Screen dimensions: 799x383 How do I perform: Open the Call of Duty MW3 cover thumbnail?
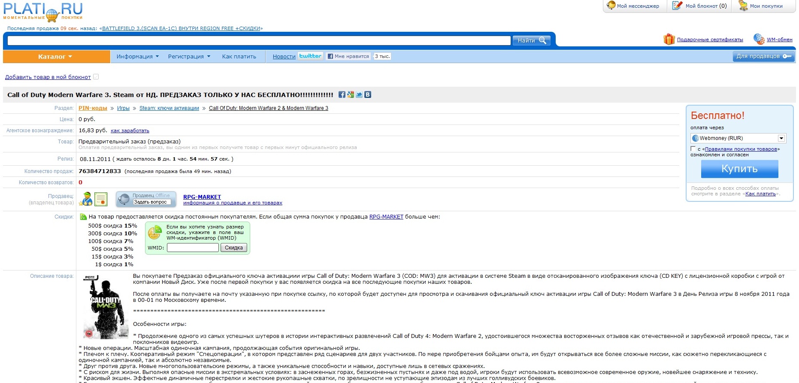105,307
